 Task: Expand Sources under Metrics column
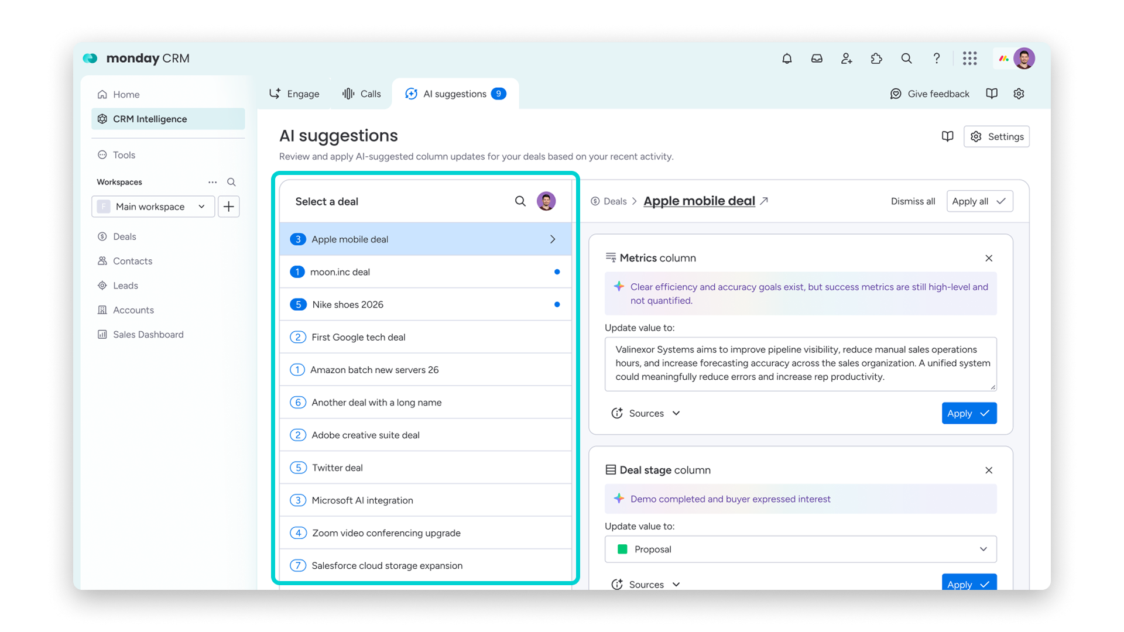pos(646,413)
